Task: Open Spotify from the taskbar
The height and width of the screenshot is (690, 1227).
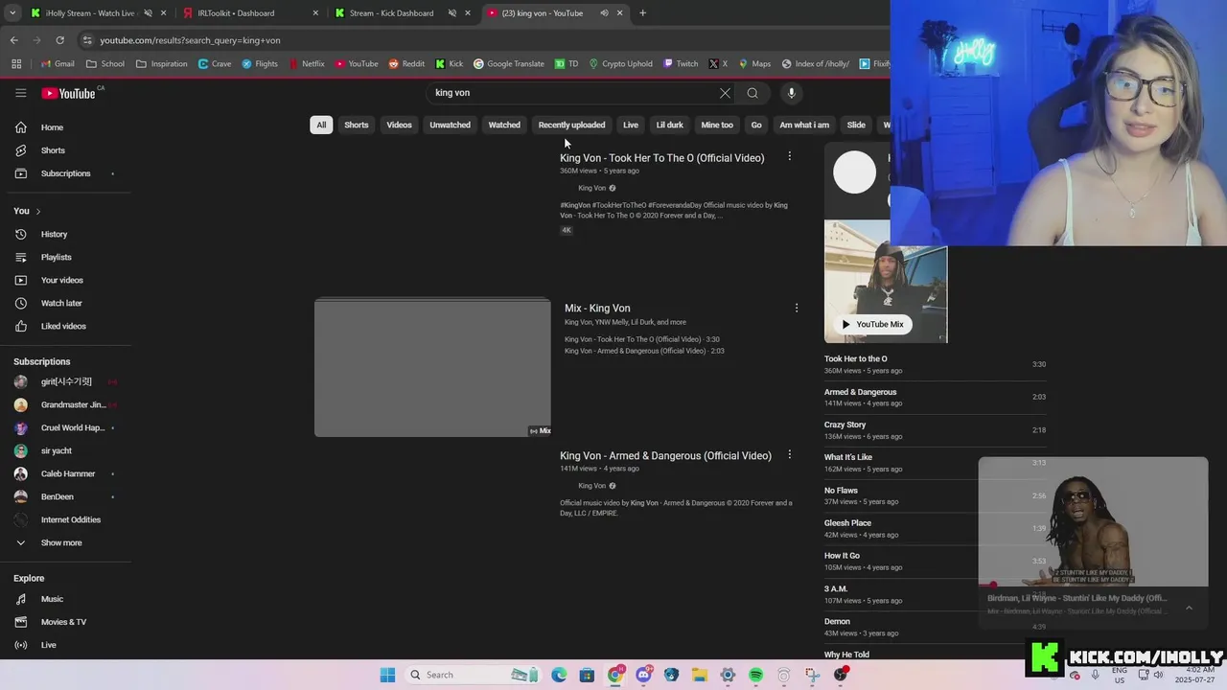Action: 755,675
